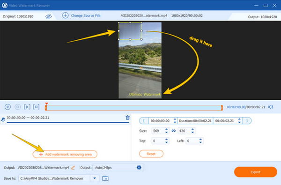The image size is (281, 185).
Task: Click the 00:00:00.00/00:00:02.21 time readout
Action: point(246,107)
